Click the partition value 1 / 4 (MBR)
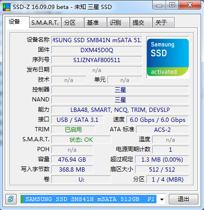Screen dimensions: 204x210 point(168,180)
